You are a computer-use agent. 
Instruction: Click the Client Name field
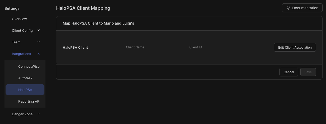click(135, 48)
